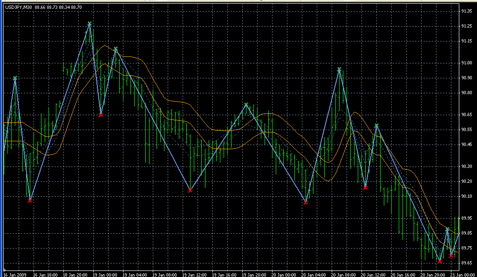
Task: Click the 91.35 price axis label
Action: pyautogui.click(x=467, y=11)
